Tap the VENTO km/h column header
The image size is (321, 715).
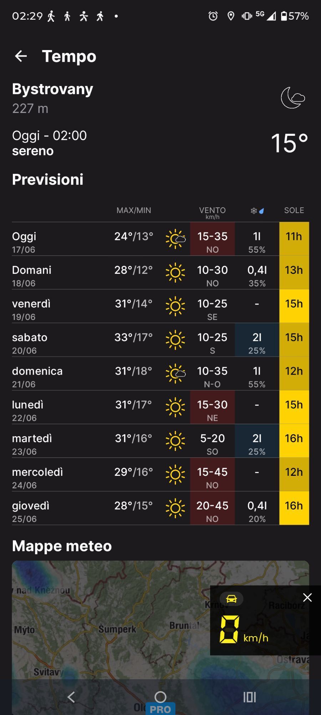[212, 213]
